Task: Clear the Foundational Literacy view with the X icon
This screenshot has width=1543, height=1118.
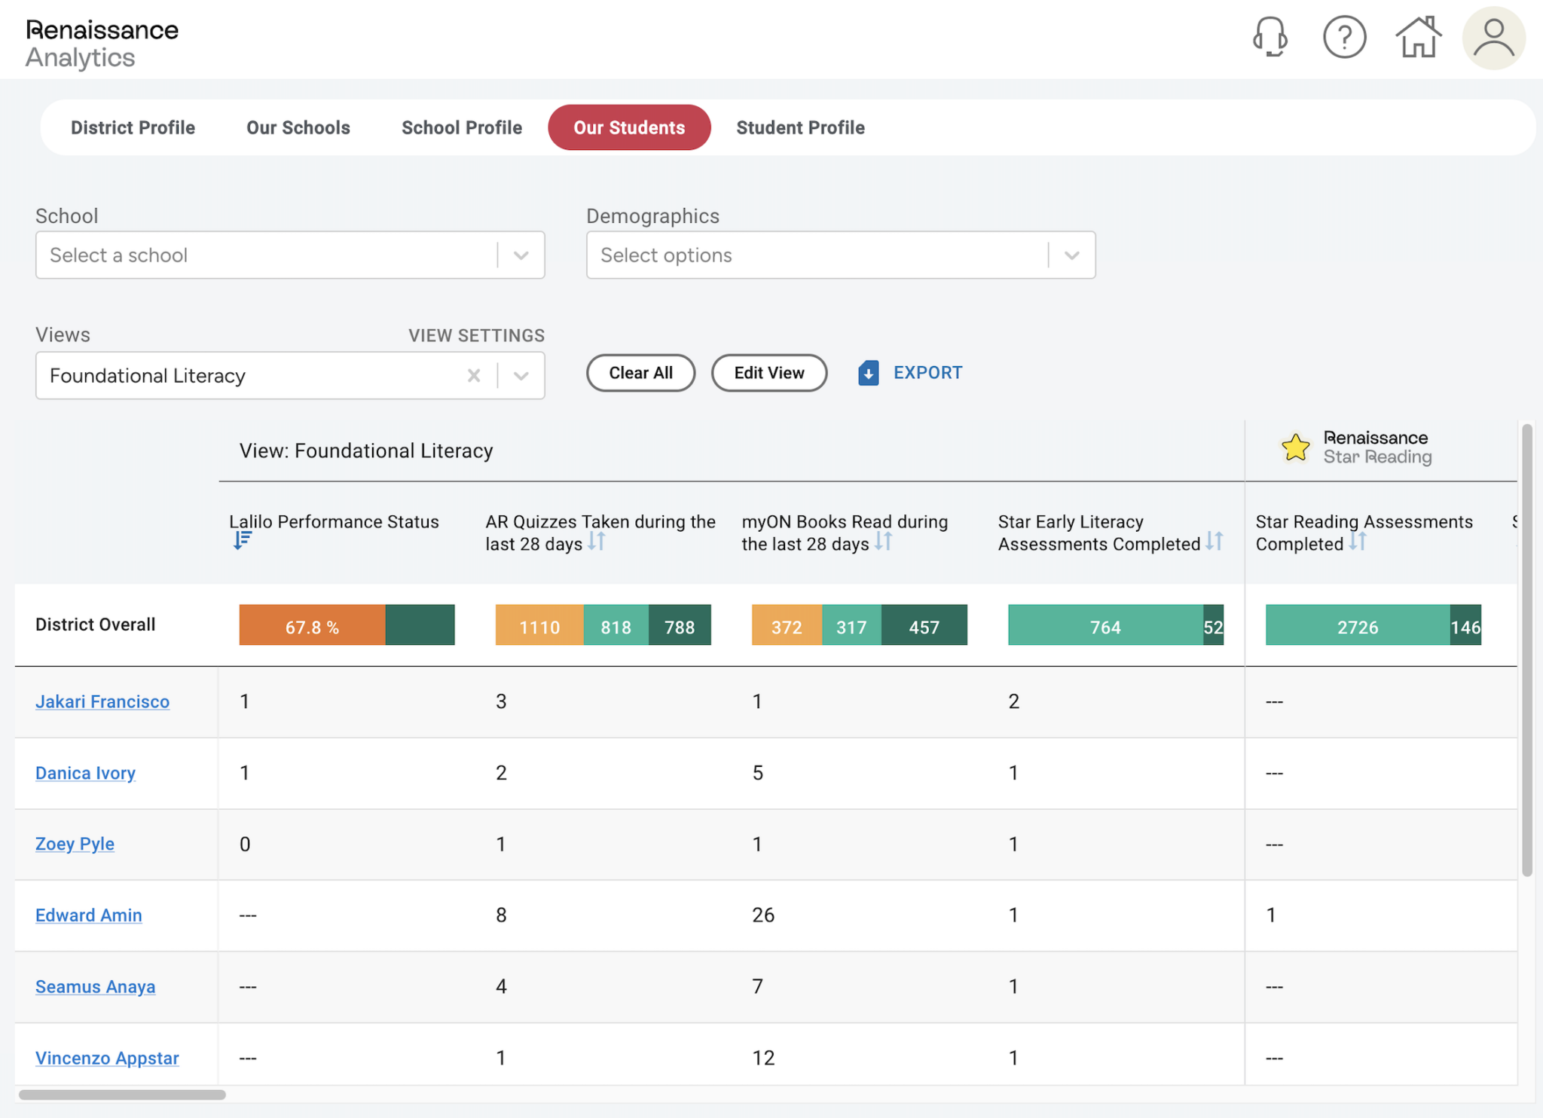Action: tap(474, 375)
